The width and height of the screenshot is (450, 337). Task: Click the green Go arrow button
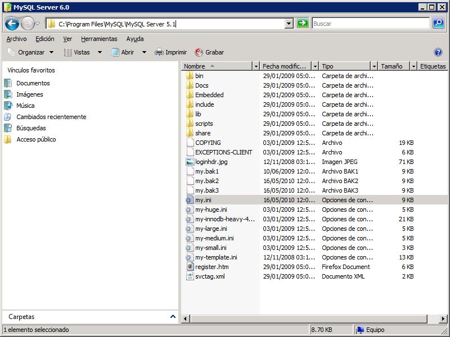303,23
